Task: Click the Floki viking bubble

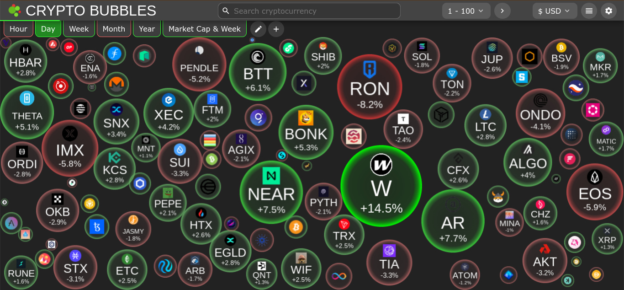Action: (x=498, y=197)
